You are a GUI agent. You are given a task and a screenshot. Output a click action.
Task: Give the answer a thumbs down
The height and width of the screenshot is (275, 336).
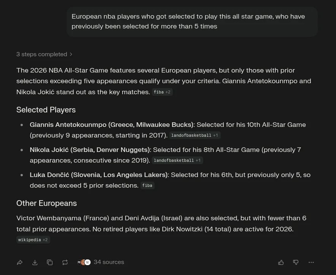[296, 262]
